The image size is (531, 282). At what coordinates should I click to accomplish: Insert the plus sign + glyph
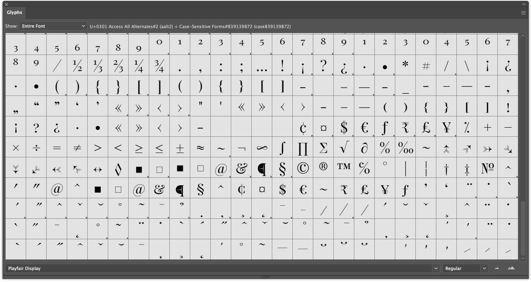(487, 127)
